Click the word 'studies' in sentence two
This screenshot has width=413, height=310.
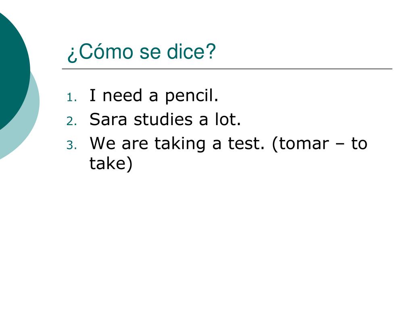pos(163,119)
